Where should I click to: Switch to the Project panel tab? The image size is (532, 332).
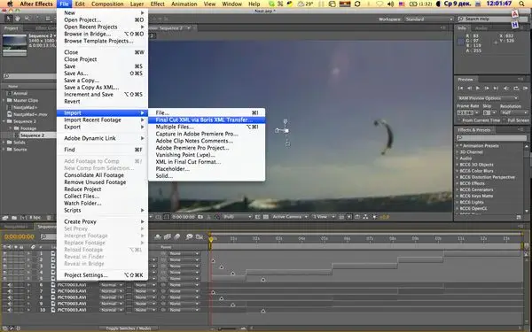point(11,28)
